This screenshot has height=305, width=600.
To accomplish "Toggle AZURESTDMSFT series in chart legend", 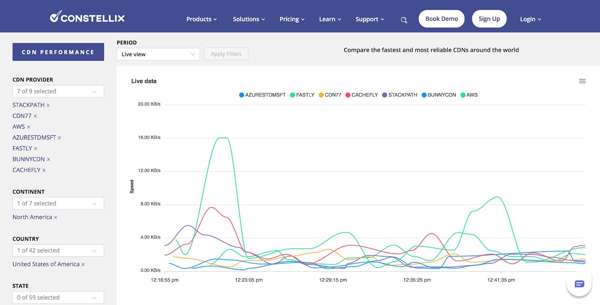I will (262, 95).
